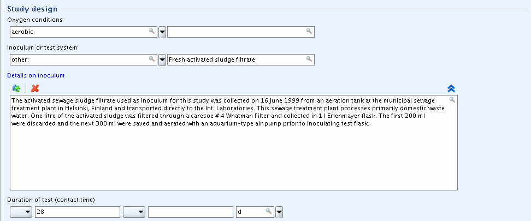
Task: Open the Inoculum or test system dropdown arrow
Action: [162, 60]
